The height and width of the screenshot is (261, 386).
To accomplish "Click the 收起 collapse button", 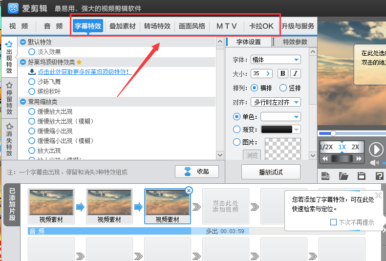I will [x=197, y=172].
